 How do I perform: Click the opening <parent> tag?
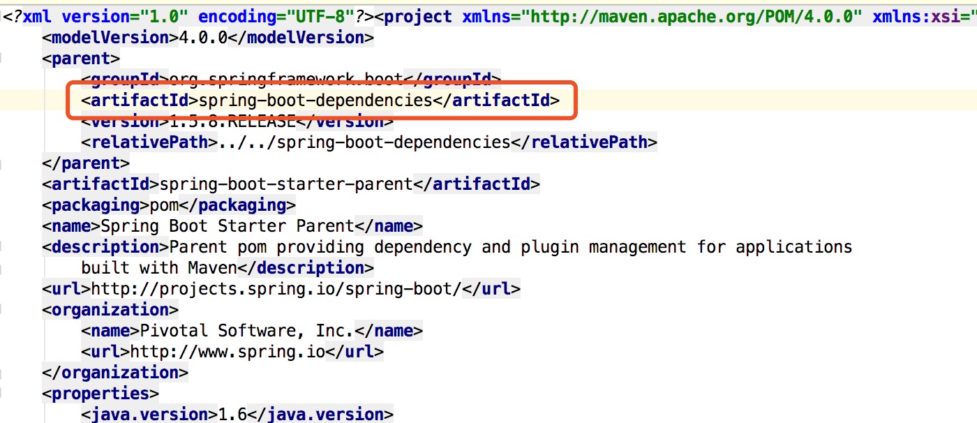[x=81, y=59]
